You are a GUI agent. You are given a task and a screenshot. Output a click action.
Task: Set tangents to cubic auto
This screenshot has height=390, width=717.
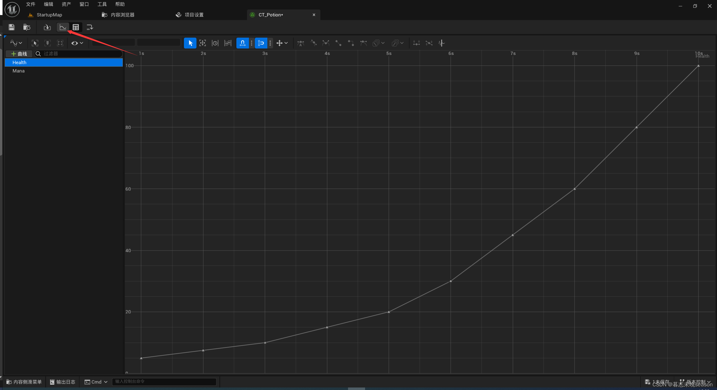301,43
